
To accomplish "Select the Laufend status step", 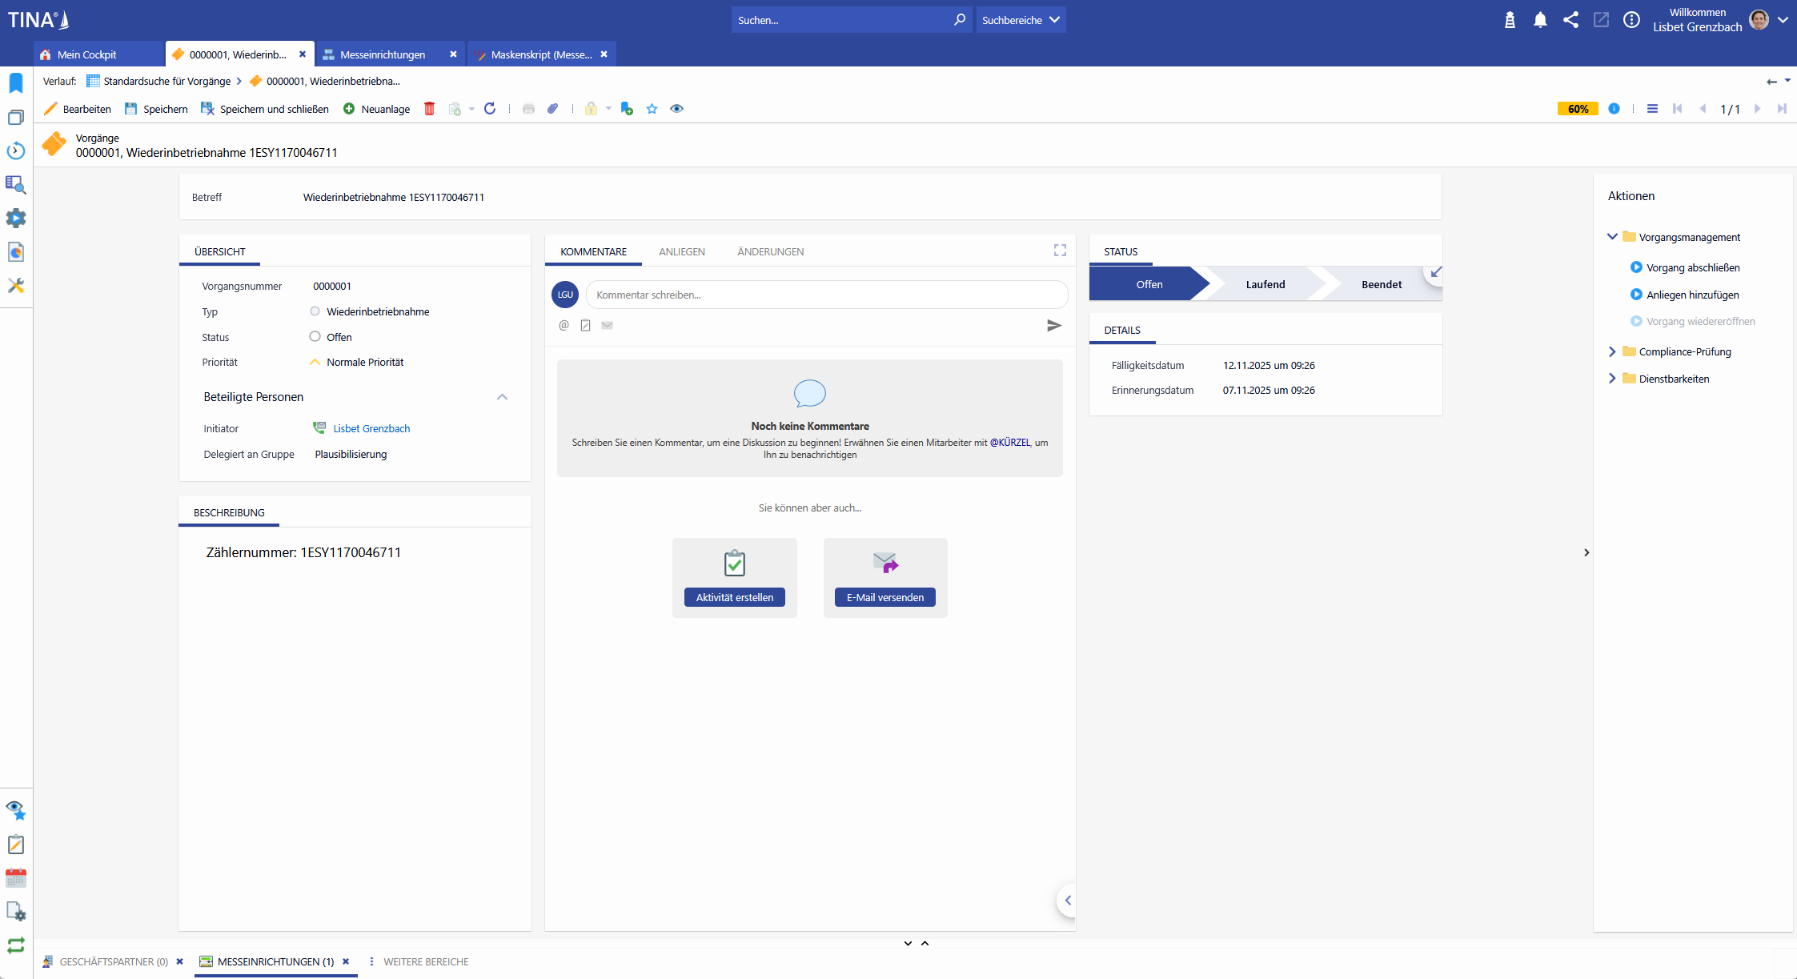I will click(x=1265, y=284).
